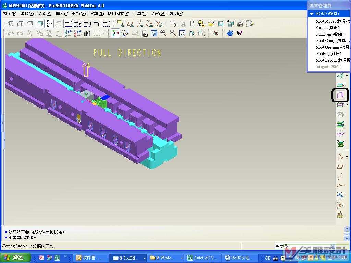Click the Print icon in toolbar

240,24
